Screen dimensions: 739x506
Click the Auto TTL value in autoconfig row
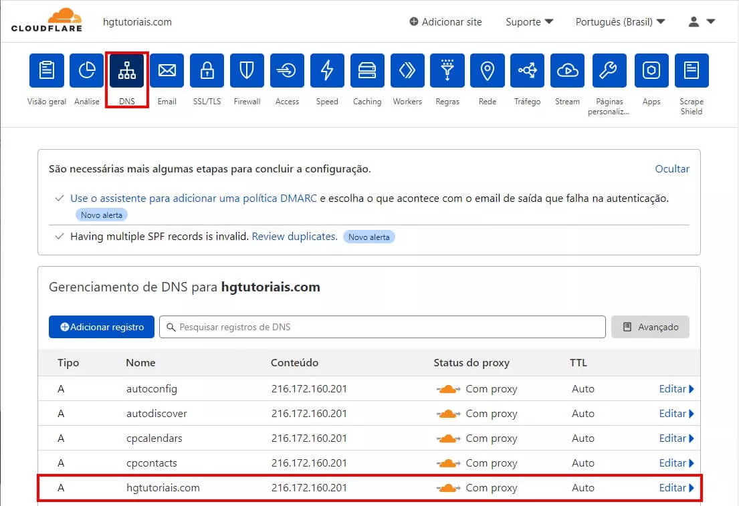[x=583, y=388]
